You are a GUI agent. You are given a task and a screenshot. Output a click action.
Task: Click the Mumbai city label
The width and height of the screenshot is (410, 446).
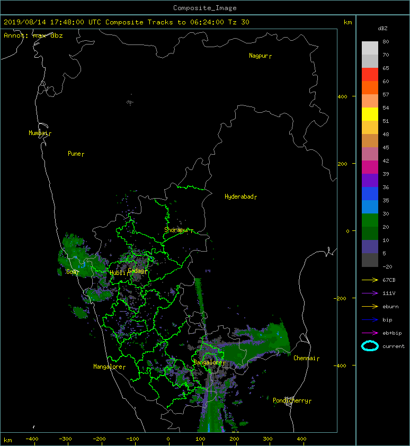click(38, 133)
